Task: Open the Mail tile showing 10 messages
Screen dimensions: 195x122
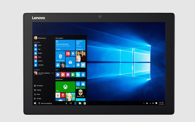Action: tap(70, 62)
